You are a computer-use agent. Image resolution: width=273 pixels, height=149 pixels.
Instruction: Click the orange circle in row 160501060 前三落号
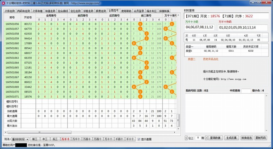tap(134, 43)
